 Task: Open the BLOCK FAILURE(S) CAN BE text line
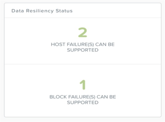(x=83, y=97)
